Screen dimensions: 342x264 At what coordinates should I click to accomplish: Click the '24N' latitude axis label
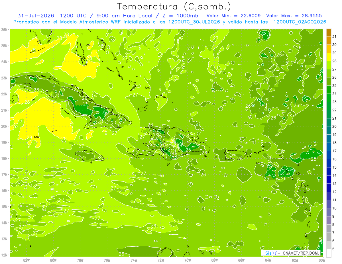pos(4,62)
